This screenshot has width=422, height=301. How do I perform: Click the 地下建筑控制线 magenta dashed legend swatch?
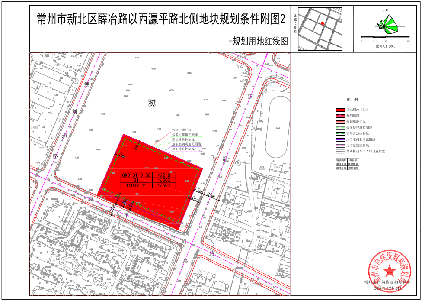340,146
